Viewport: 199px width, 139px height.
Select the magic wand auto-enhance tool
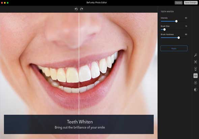[195, 55]
